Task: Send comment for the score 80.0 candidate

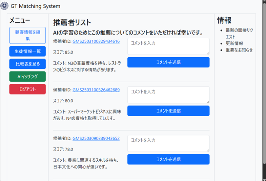Action: (168, 111)
